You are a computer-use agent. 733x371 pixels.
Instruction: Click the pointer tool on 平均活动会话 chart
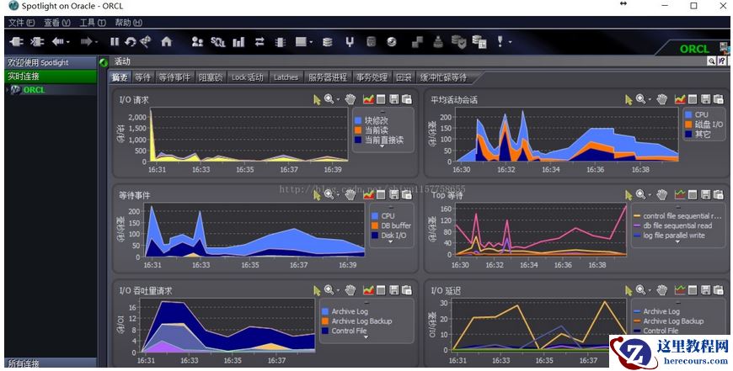[629, 99]
